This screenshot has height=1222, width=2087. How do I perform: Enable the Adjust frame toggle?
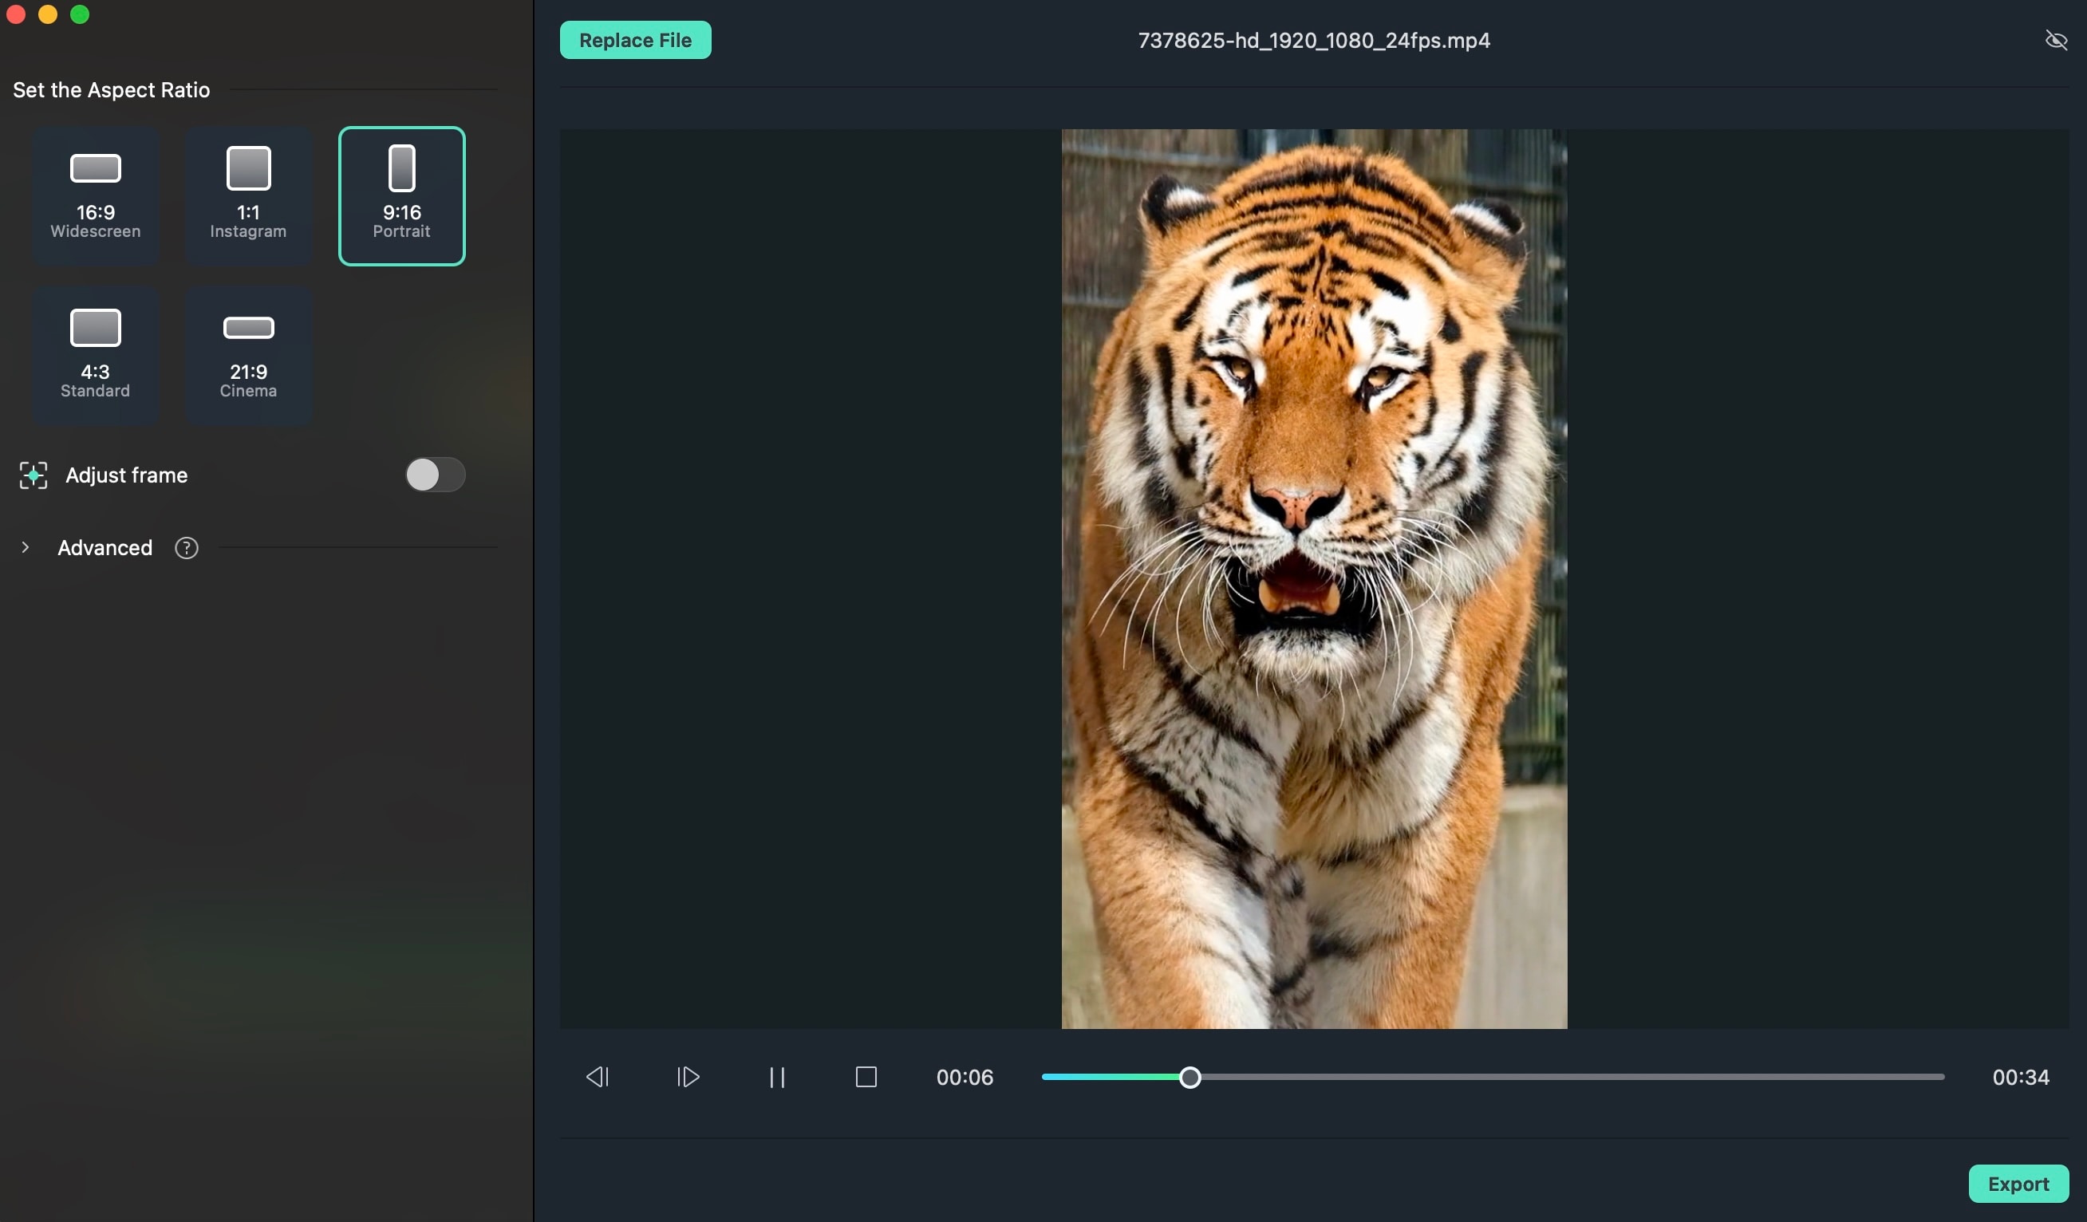(434, 475)
